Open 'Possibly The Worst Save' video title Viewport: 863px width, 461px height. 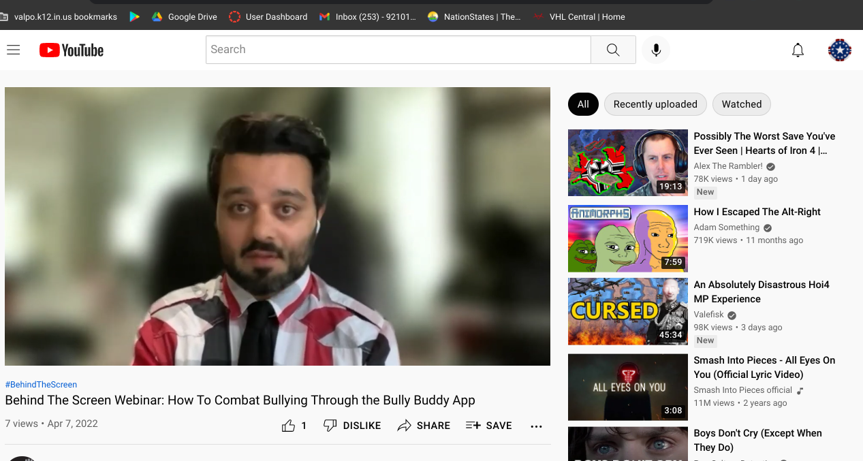[764, 143]
